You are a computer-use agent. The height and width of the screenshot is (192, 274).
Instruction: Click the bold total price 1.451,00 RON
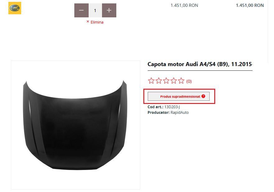click(x=250, y=5)
